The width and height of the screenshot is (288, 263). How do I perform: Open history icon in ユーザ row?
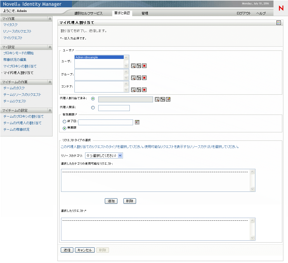pyautogui.click(x=139, y=66)
